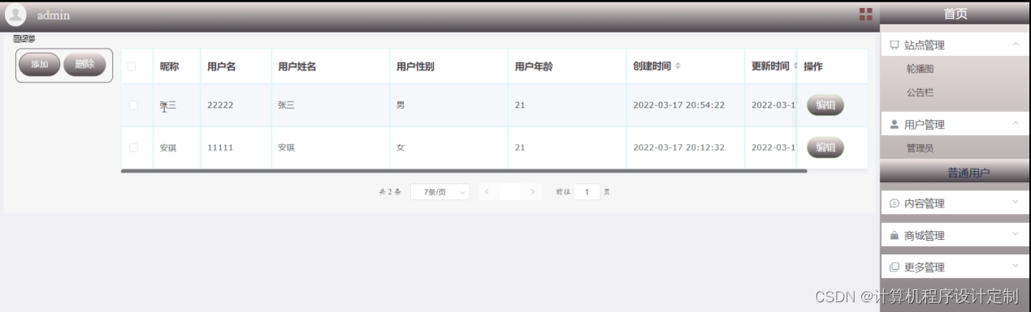Click the horizontal table scrollbar
This screenshot has width=1031, height=312.
pos(464,171)
